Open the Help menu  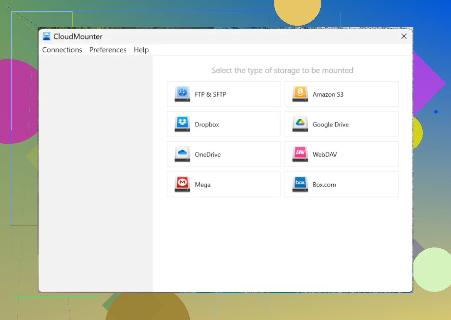141,50
